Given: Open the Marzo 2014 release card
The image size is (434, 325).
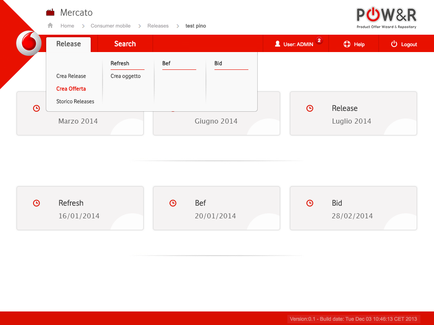Looking at the screenshot, I should (80, 124).
